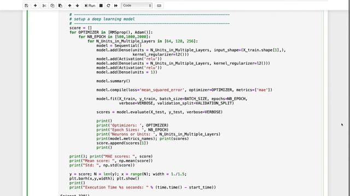The height and width of the screenshot is (196, 350).
Task: Click the 'Execution Time' print line
Action: [x=143, y=187]
